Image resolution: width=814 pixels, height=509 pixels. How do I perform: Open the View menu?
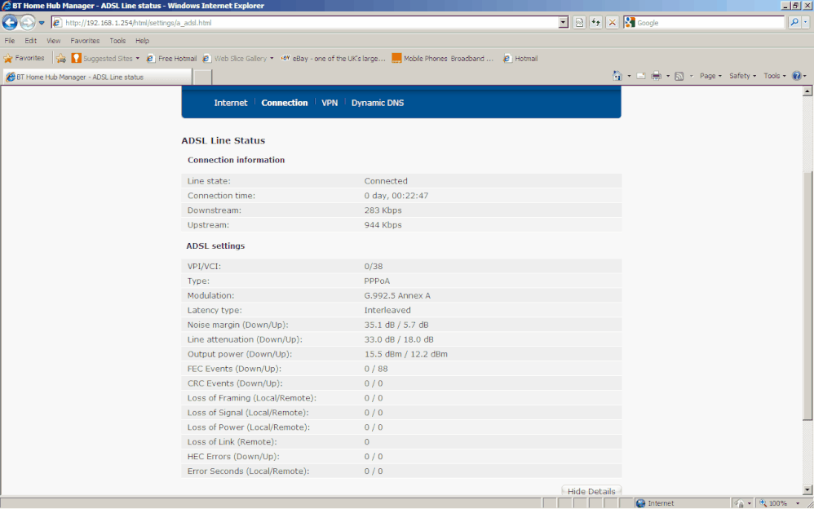click(x=54, y=41)
